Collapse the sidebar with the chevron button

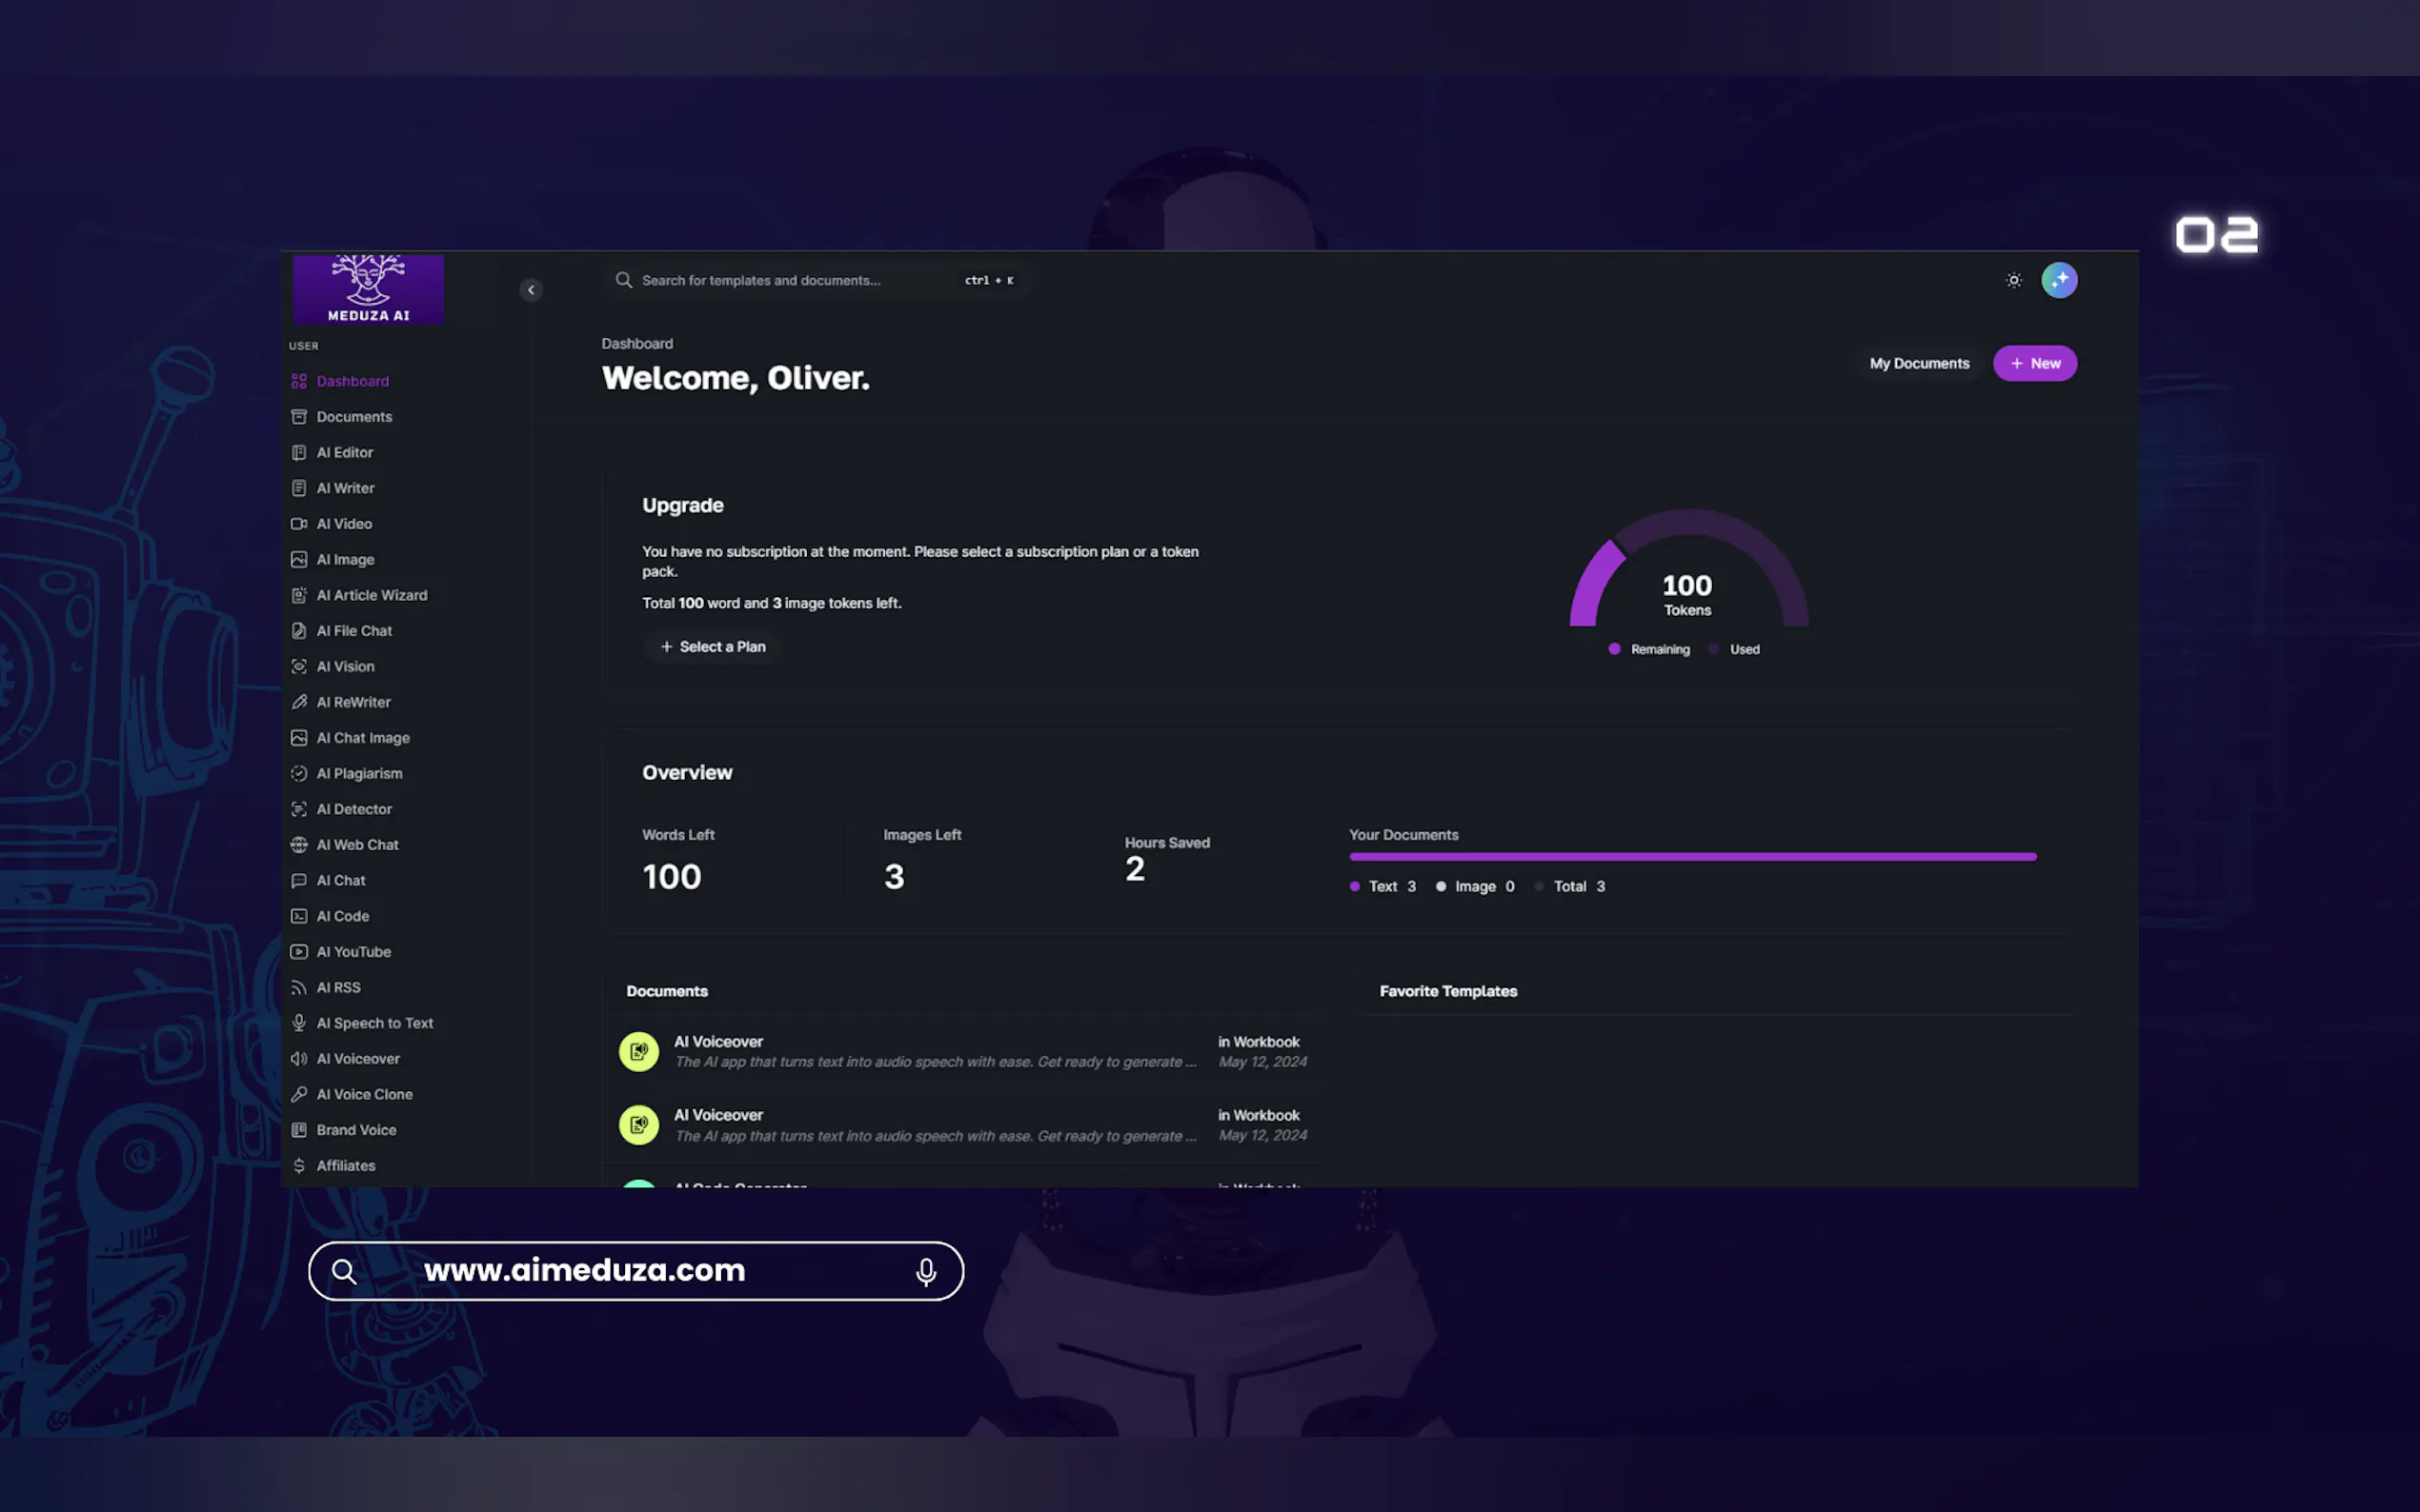pos(532,290)
